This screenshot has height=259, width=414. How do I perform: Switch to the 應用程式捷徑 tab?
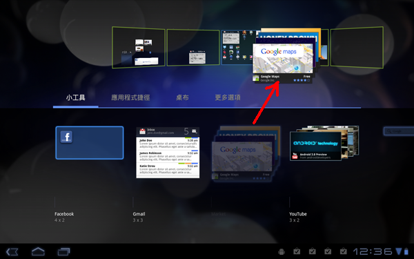130,97
